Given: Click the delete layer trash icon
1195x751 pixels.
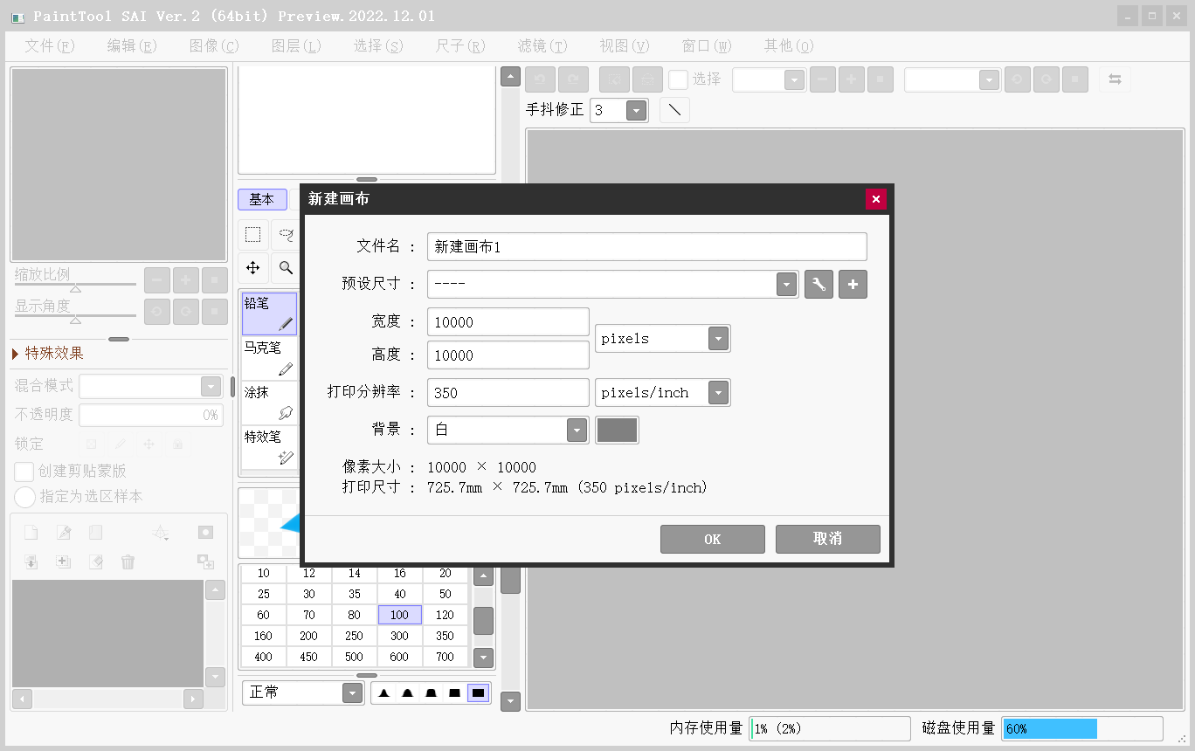Looking at the screenshot, I should (128, 562).
